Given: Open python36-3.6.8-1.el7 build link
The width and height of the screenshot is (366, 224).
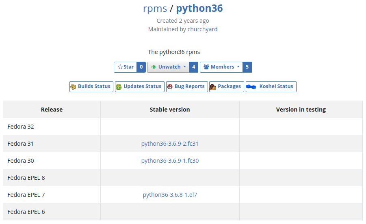Looking at the screenshot, I should tap(170, 195).
